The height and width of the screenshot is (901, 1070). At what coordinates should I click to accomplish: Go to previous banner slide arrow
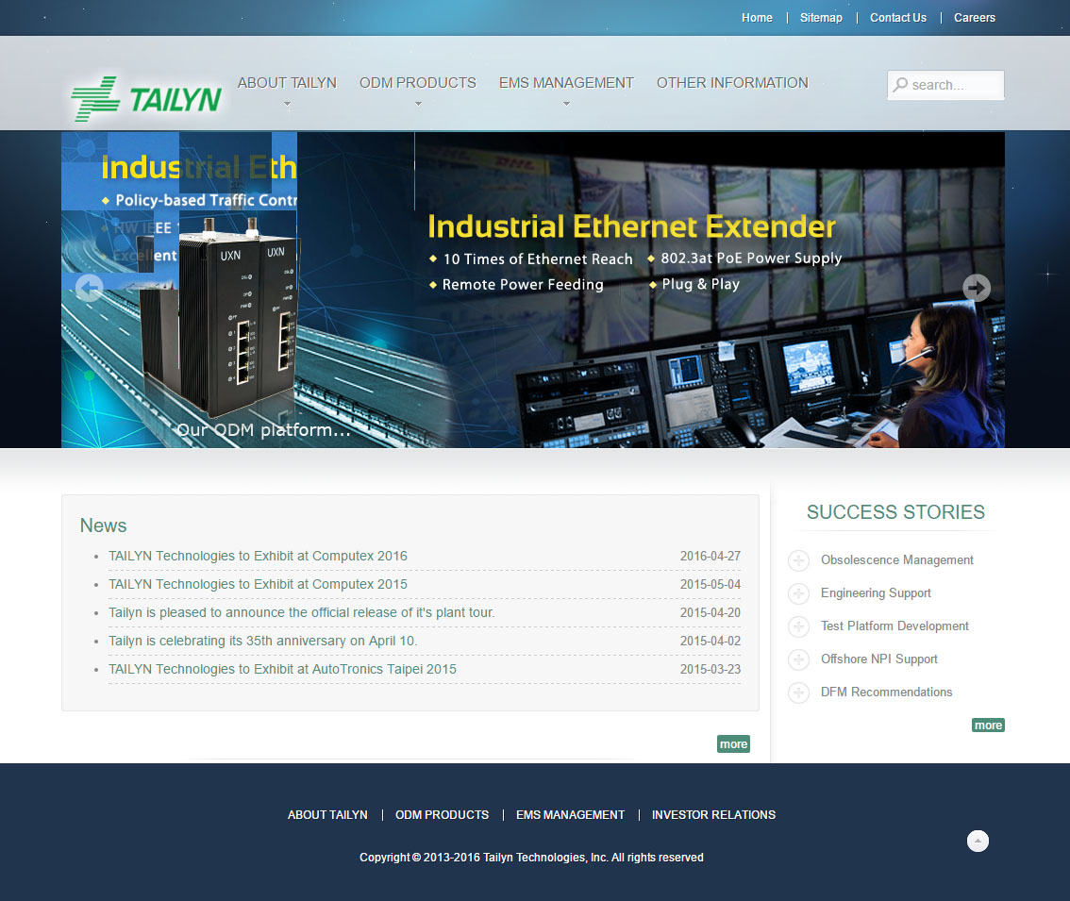[x=89, y=288]
